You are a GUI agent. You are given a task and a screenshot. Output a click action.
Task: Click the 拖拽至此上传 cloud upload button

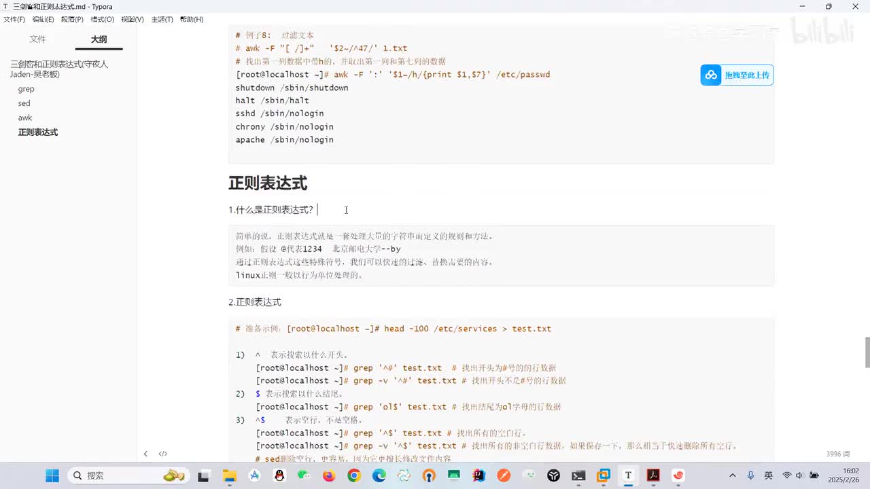pos(737,75)
